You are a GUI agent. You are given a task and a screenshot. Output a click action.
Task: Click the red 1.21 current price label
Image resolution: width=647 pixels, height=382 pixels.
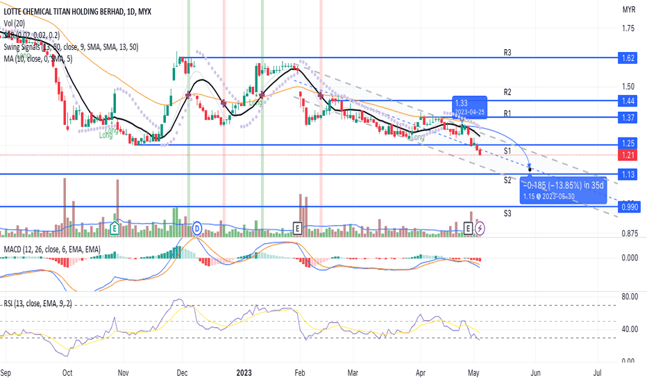pos(628,156)
